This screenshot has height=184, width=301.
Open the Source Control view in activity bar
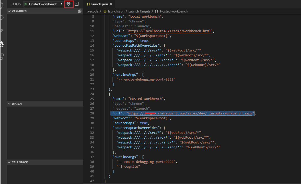(2, 31)
